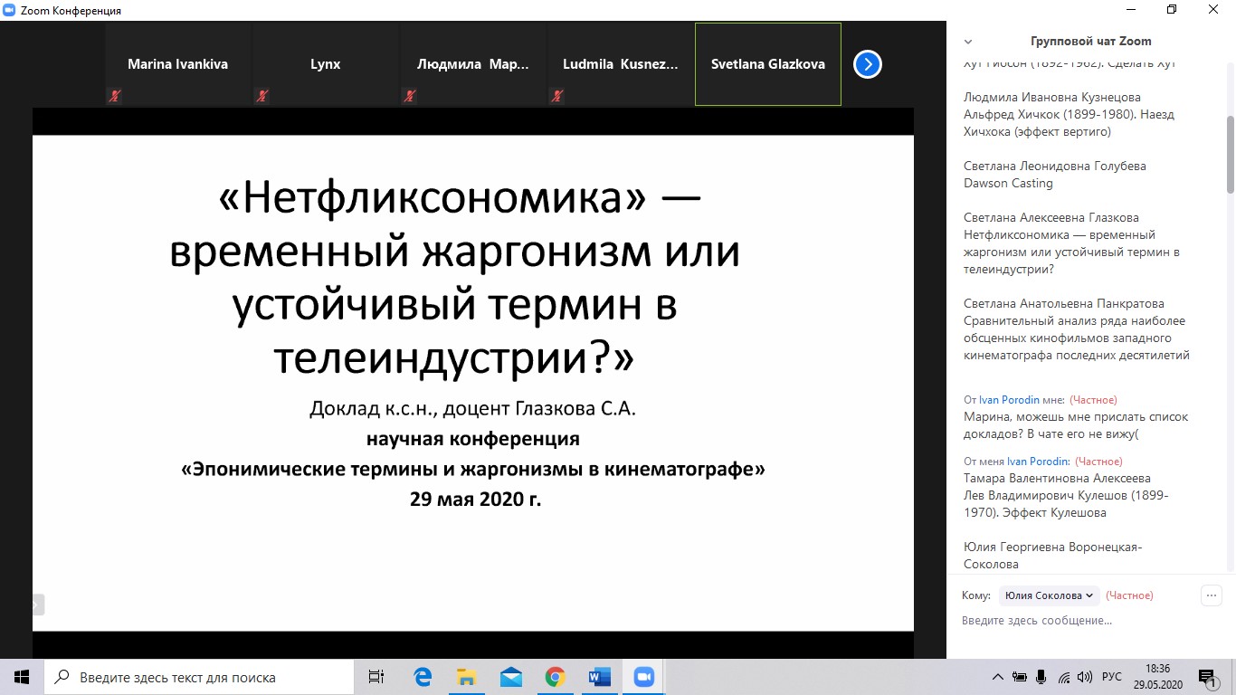This screenshot has width=1236, height=695.
Task: Click muted mic icon on Ludmila Kusnez… tile
Action: click(x=557, y=95)
